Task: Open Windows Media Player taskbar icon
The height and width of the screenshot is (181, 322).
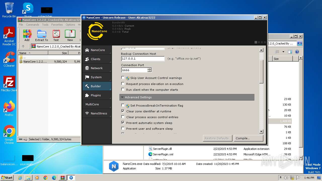Action: [37, 178]
